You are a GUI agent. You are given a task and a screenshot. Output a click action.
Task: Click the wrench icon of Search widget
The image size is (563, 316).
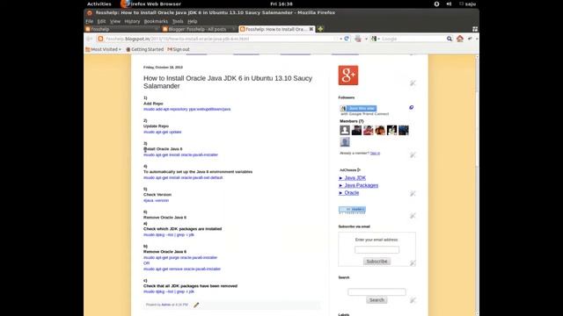click(x=413, y=300)
